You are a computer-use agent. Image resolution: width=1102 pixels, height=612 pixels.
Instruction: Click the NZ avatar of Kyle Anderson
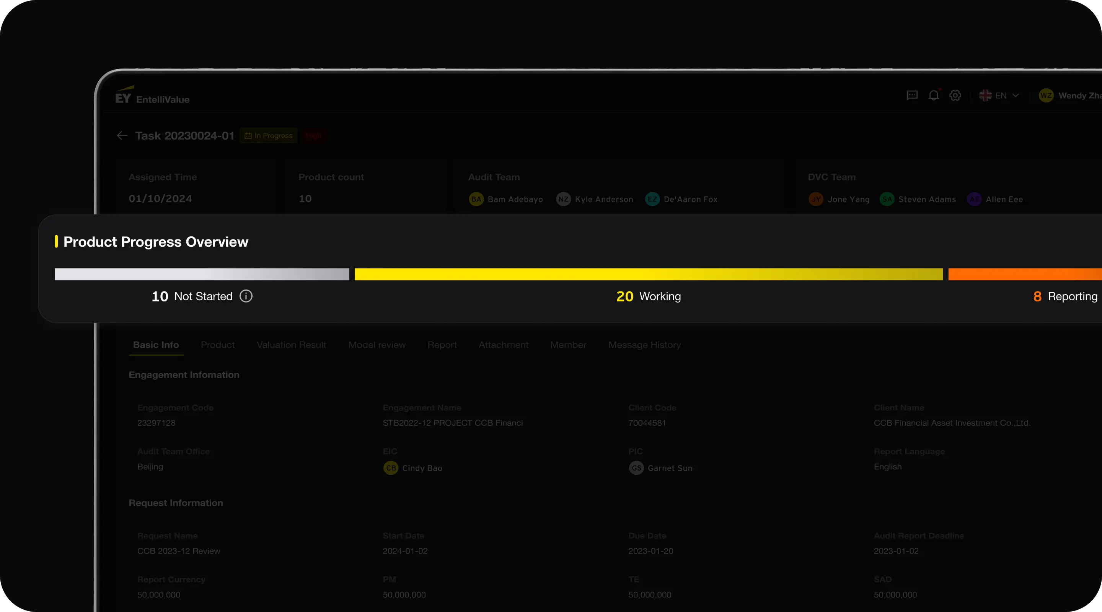click(563, 199)
